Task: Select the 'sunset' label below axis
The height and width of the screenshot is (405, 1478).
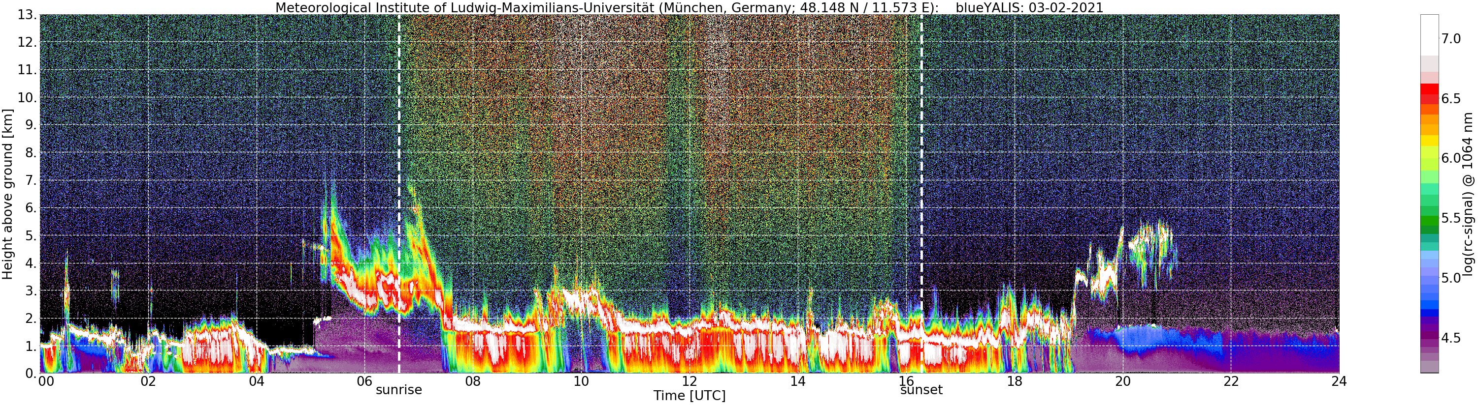Action: click(921, 390)
